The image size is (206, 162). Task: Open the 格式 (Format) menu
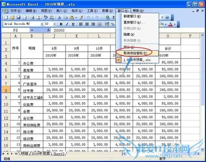tap(77, 11)
